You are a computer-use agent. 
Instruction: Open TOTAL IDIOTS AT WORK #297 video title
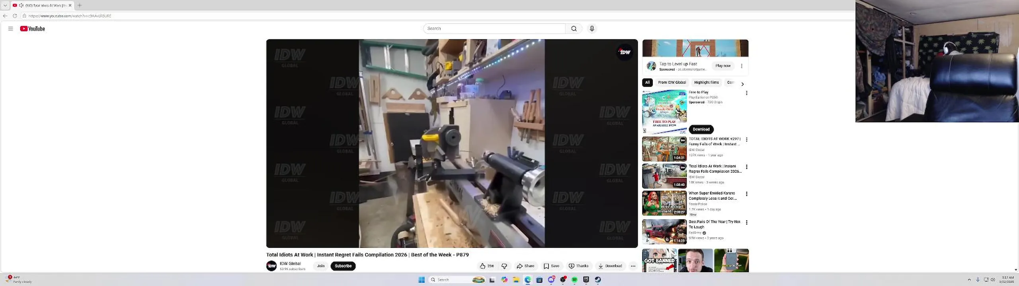[714, 141]
